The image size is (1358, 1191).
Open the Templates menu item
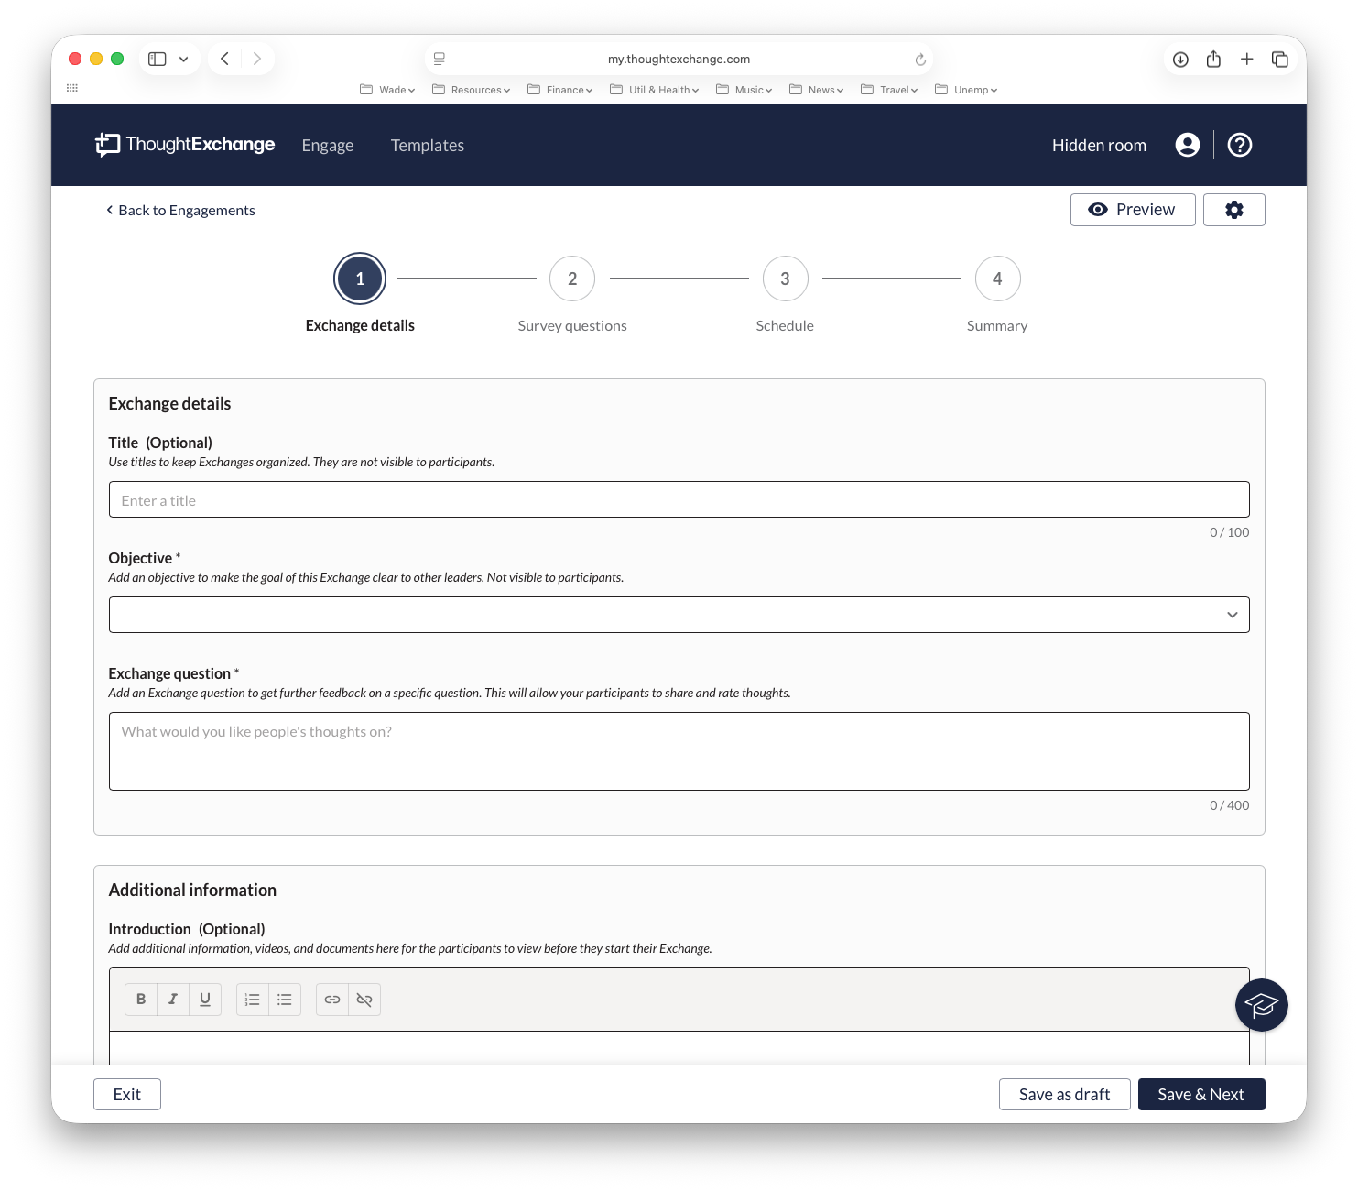[427, 146]
